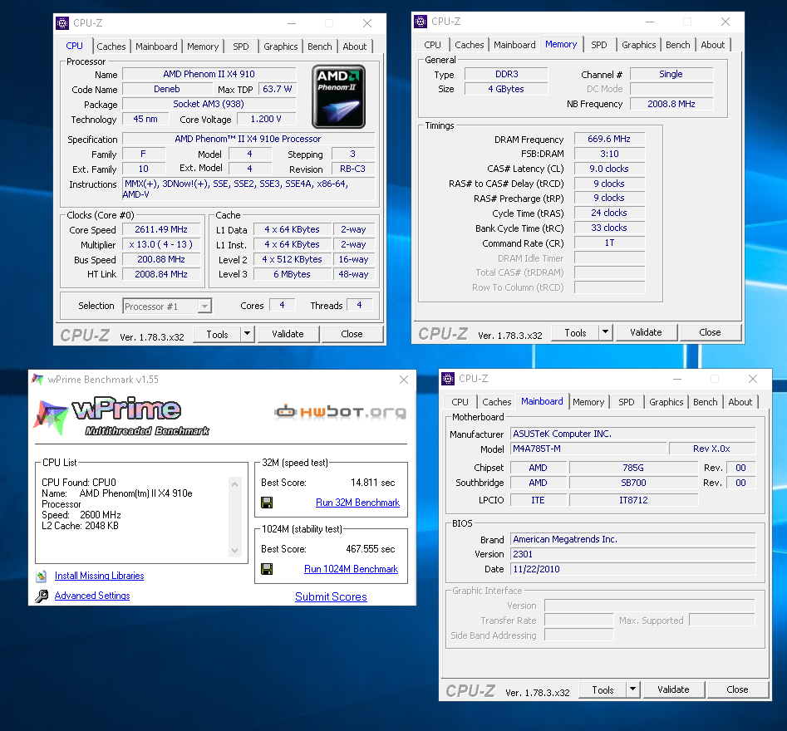Save the 32M score with floppy icon

click(267, 503)
